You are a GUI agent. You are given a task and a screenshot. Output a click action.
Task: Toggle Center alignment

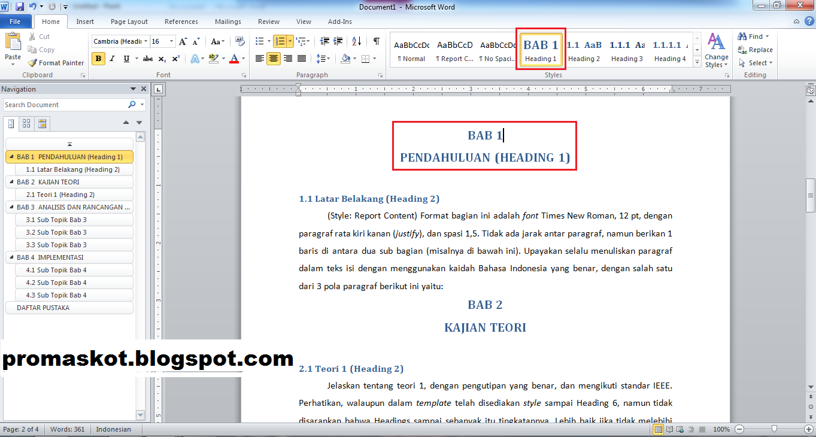[x=274, y=59]
